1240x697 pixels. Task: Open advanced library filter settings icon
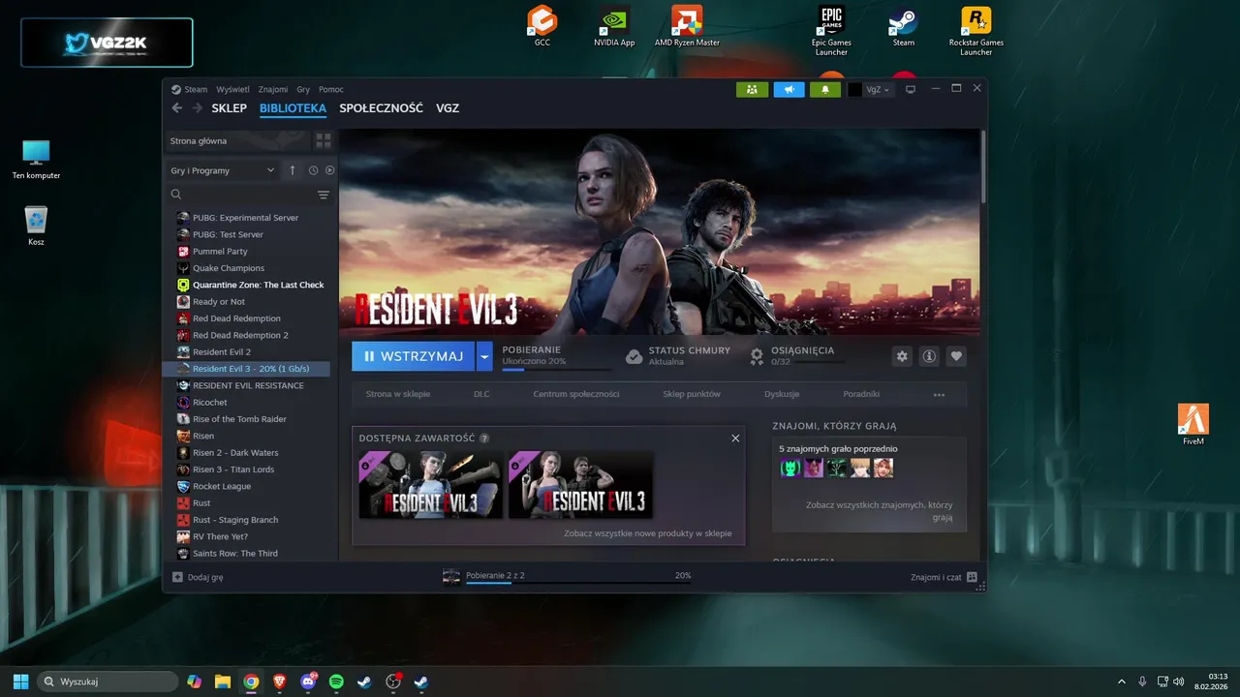pos(324,195)
